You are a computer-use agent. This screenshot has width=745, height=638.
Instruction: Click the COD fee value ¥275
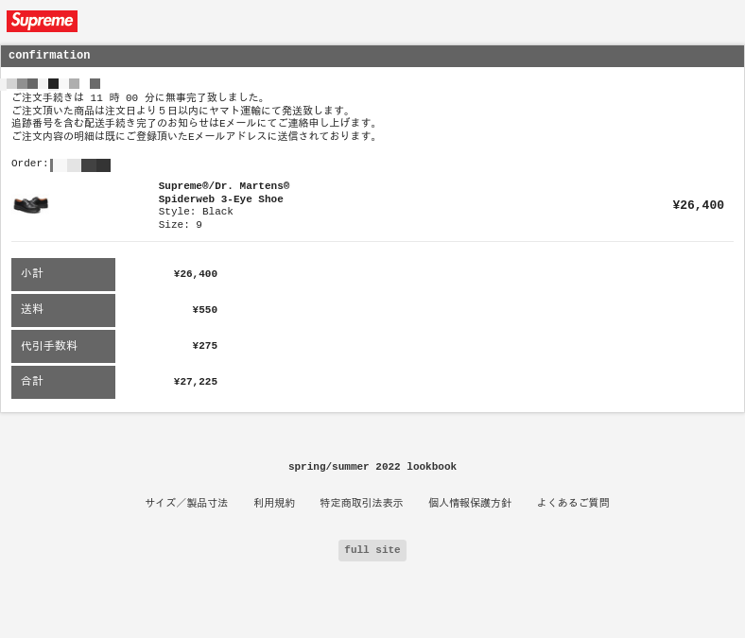205,346
